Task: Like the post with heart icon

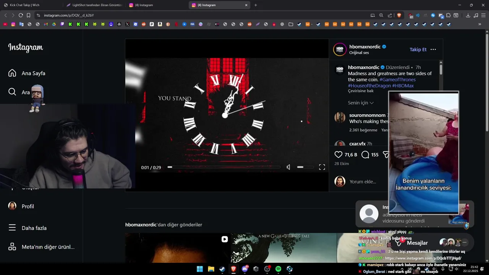Action: click(338, 155)
